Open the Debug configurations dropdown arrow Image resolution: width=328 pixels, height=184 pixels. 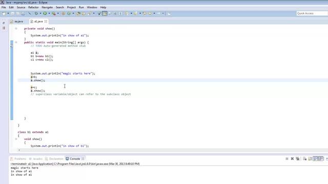click(x=40, y=14)
